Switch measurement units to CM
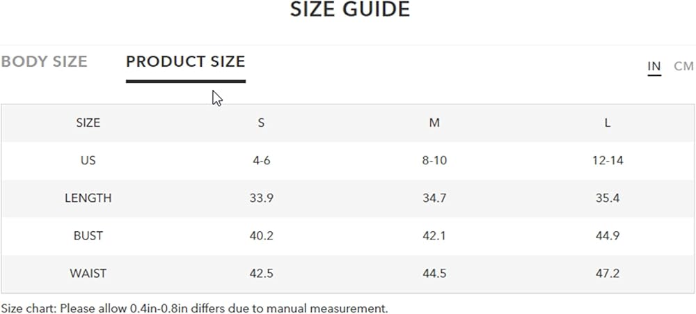 [683, 66]
